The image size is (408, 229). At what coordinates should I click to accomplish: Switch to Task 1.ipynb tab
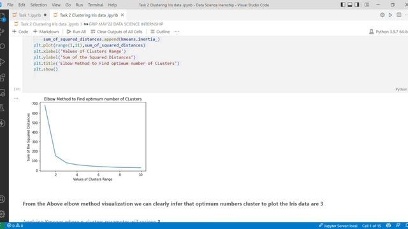[30, 15]
